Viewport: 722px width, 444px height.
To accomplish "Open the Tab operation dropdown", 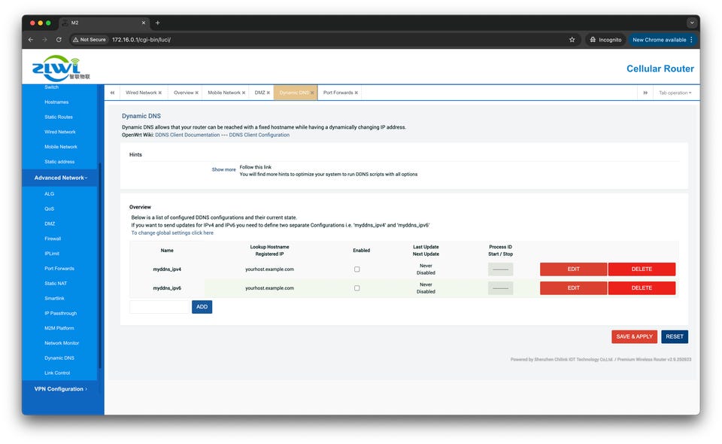I will click(675, 93).
